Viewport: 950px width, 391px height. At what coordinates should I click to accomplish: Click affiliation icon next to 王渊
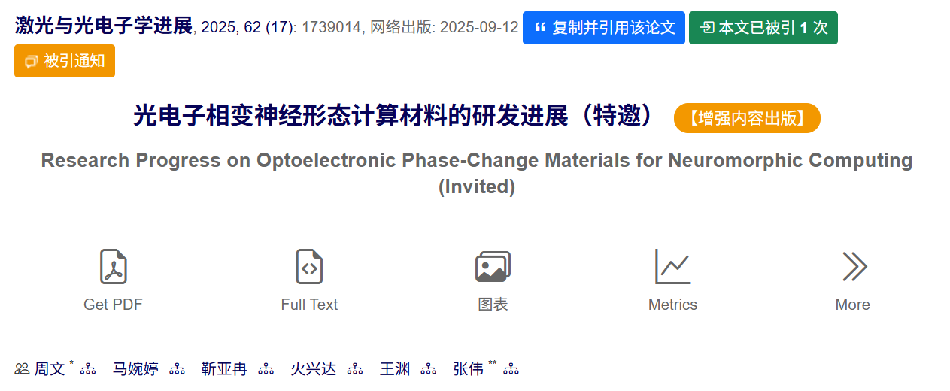tap(429, 369)
